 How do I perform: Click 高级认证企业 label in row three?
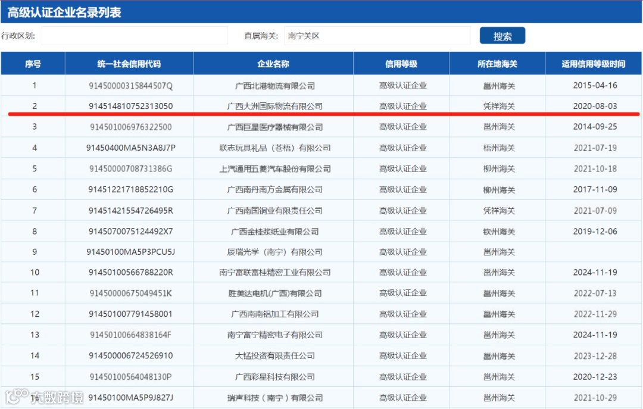pyautogui.click(x=401, y=127)
